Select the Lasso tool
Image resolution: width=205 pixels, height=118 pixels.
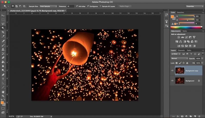(x=3, y=24)
